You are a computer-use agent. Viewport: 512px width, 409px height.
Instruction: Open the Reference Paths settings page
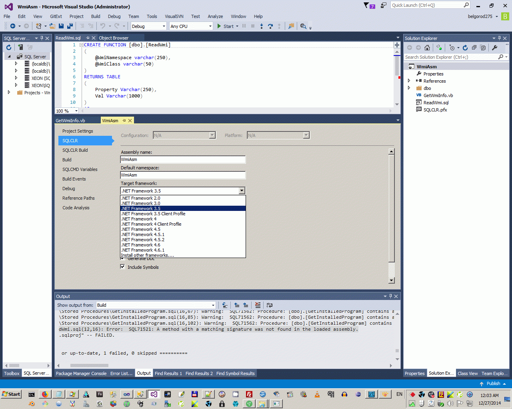(78, 198)
